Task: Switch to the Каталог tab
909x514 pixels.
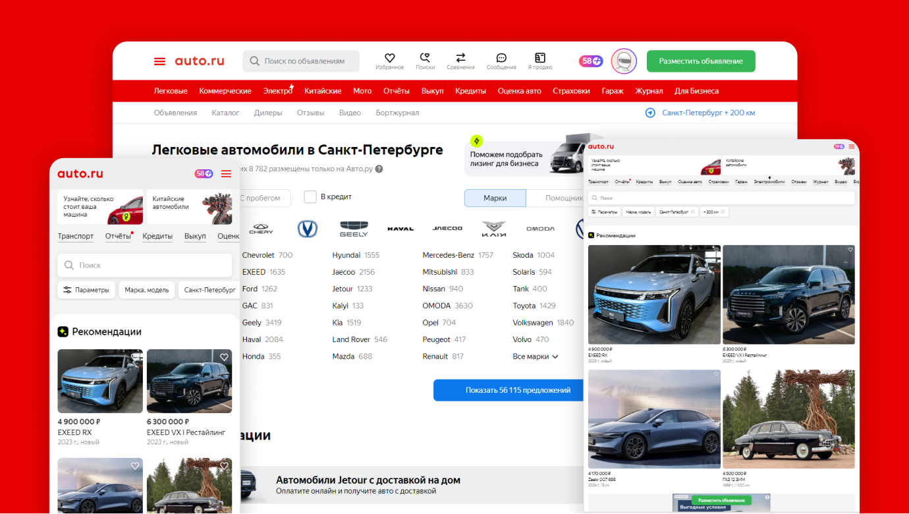Action: (x=225, y=113)
